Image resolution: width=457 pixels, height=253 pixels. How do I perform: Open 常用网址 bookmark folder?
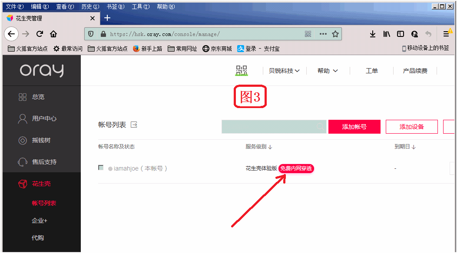coord(182,49)
